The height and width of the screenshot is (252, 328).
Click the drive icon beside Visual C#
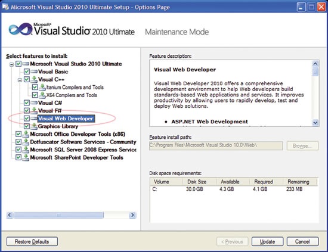(34, 103)
